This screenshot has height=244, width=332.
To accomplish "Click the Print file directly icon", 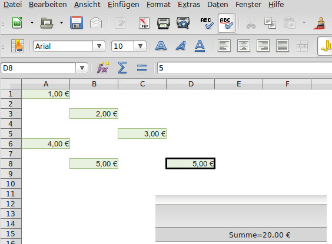I will 164,23.
